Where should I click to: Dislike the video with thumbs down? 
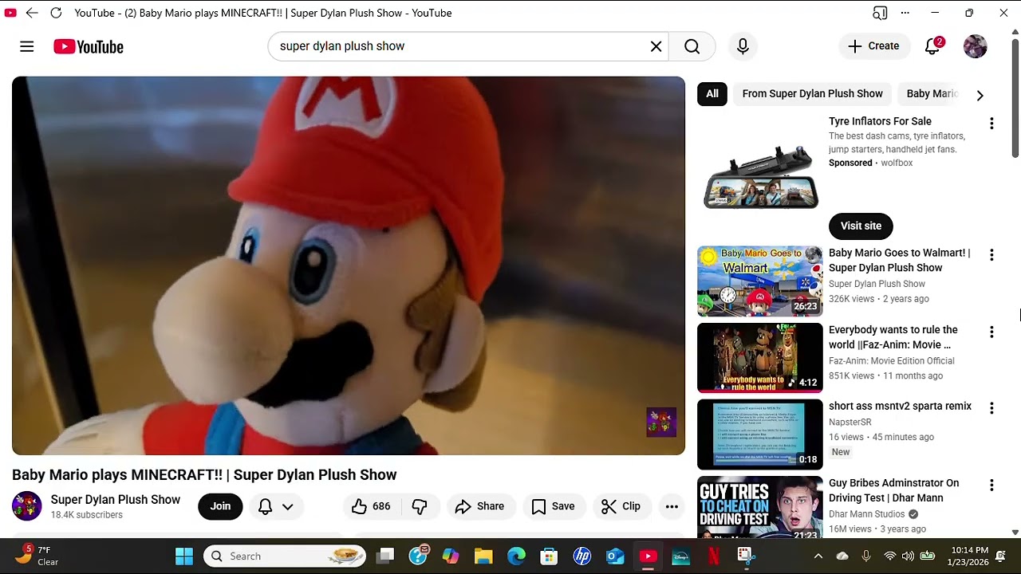[x=420, y=506]
